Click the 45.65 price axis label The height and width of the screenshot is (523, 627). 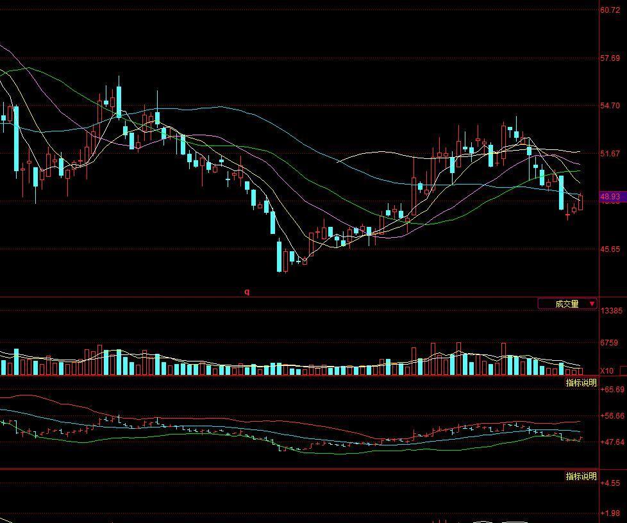point(610,249)
